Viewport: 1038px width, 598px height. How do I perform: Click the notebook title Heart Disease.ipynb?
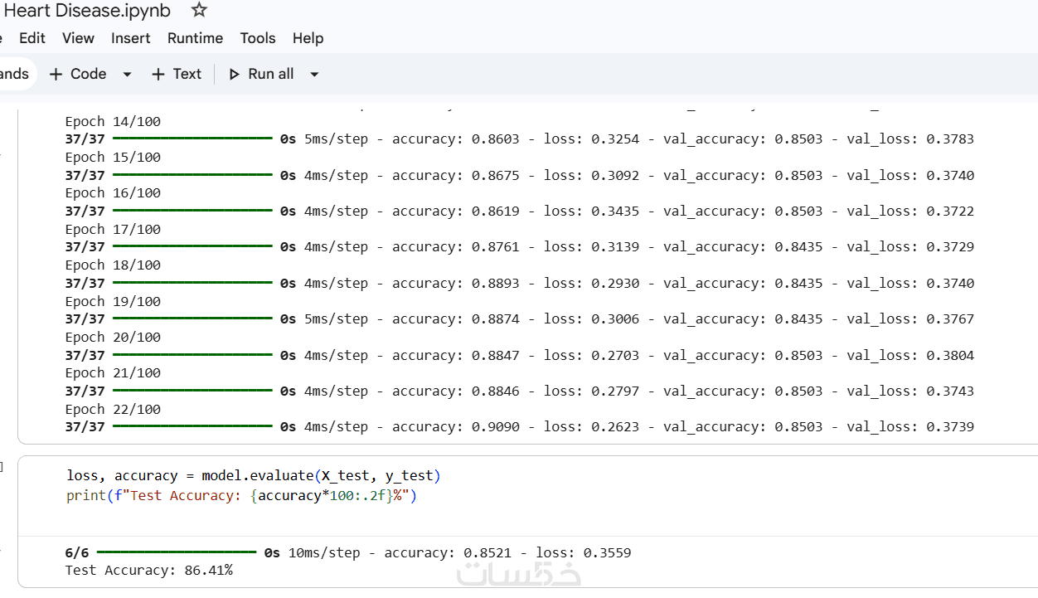[87, 11]
